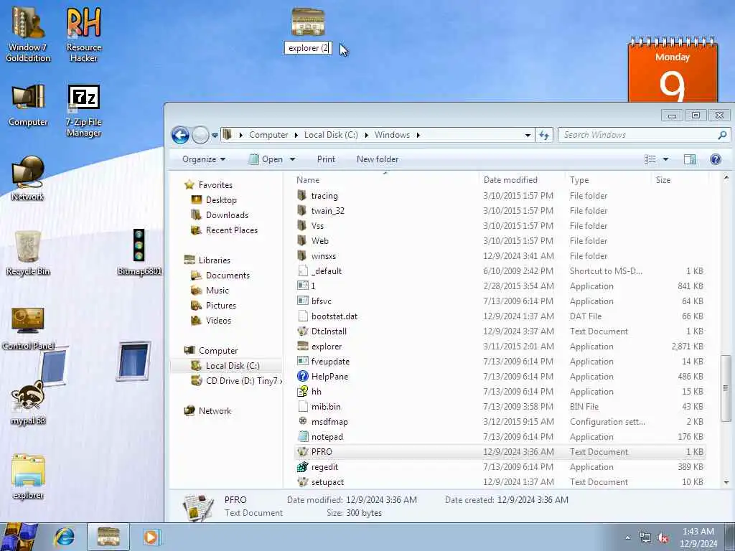Image resolution: width=735 pixels, height=551 pixels.
Task: Select the explorer application file
Action: click(x=500, y=347)
